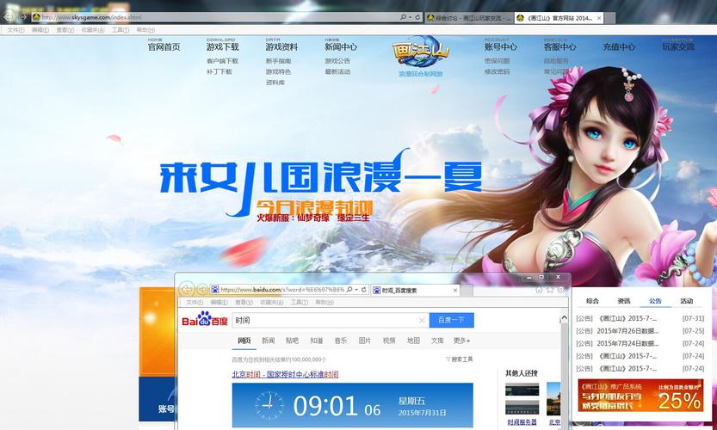Switch to 综合讨论 画江山玩家交流 tab
The image size is (717, 430).
coord(469,18)
